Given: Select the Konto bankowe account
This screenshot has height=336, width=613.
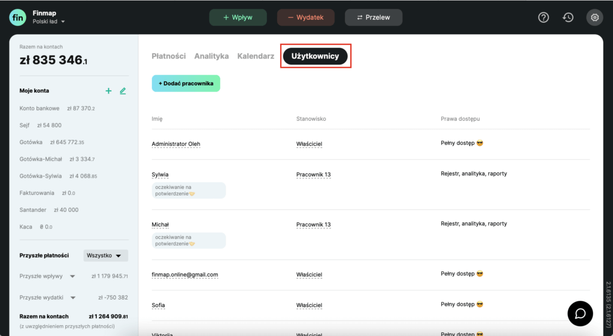Looking at the screenshot, I should click(x=57, y=108).
